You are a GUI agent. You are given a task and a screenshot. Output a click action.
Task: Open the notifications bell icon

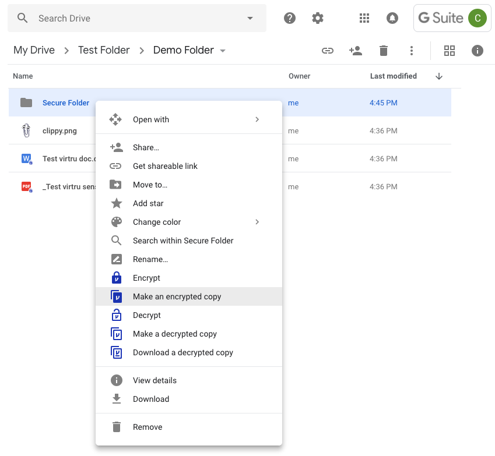[392, 18]
